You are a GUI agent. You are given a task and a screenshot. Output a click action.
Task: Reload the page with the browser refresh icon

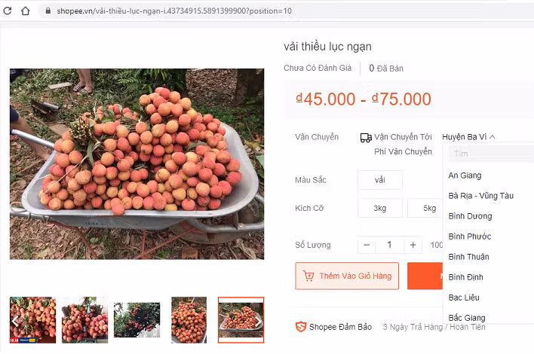click(7, 11)
